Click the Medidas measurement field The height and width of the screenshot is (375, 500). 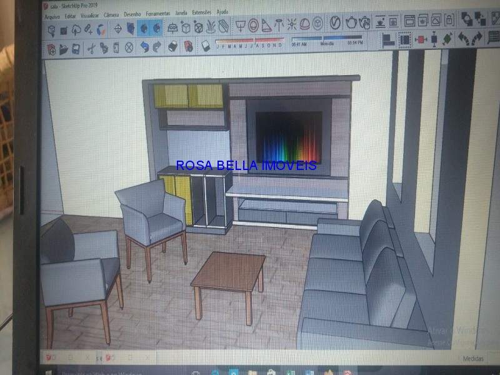tap(473, 359)
